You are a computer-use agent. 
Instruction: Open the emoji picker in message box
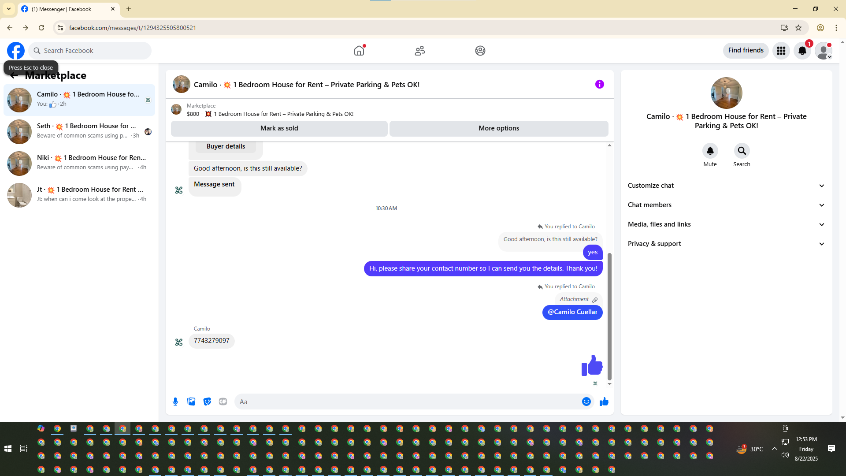point(586,402)
